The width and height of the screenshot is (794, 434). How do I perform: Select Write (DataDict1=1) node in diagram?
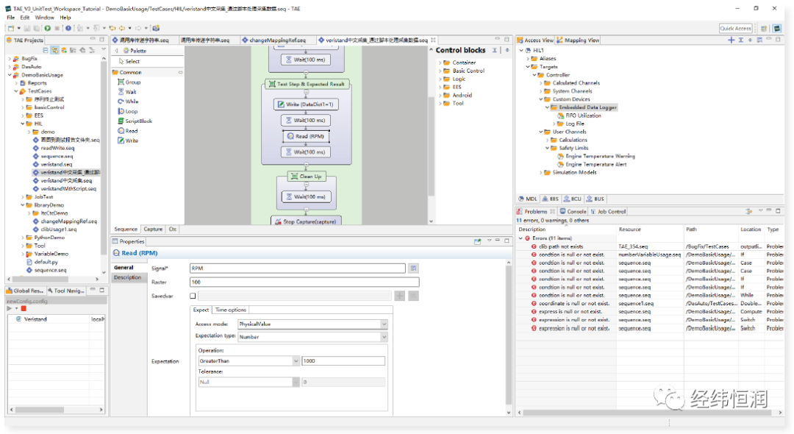click(x=306, y=104)
